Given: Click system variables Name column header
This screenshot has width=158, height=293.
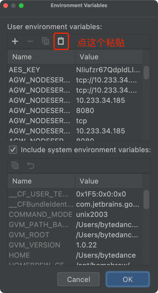Looking at the screenshot, I should tap(41, 181).
